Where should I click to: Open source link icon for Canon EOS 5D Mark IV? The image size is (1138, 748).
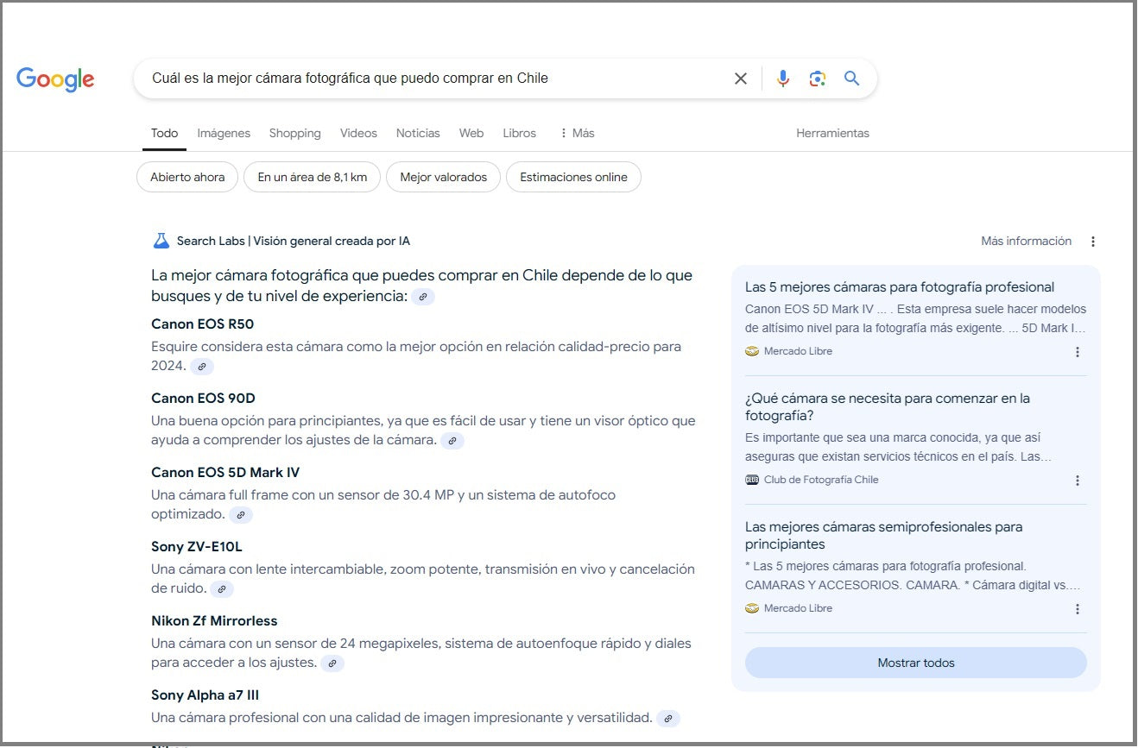point(241,515)
